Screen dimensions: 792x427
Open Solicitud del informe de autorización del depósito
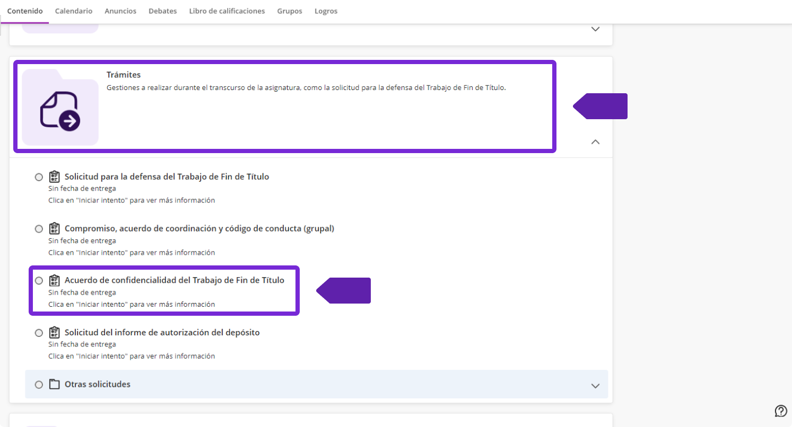pyautogui.click(x=162, y=333)
